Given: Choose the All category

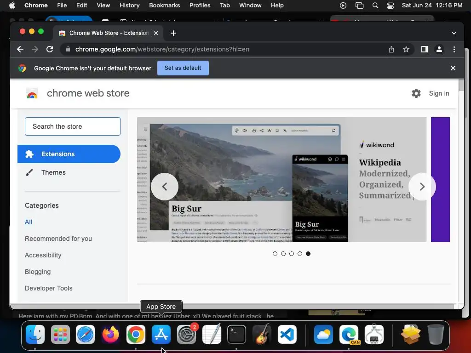Looking at the screenshot, I should tap(29, 222).
